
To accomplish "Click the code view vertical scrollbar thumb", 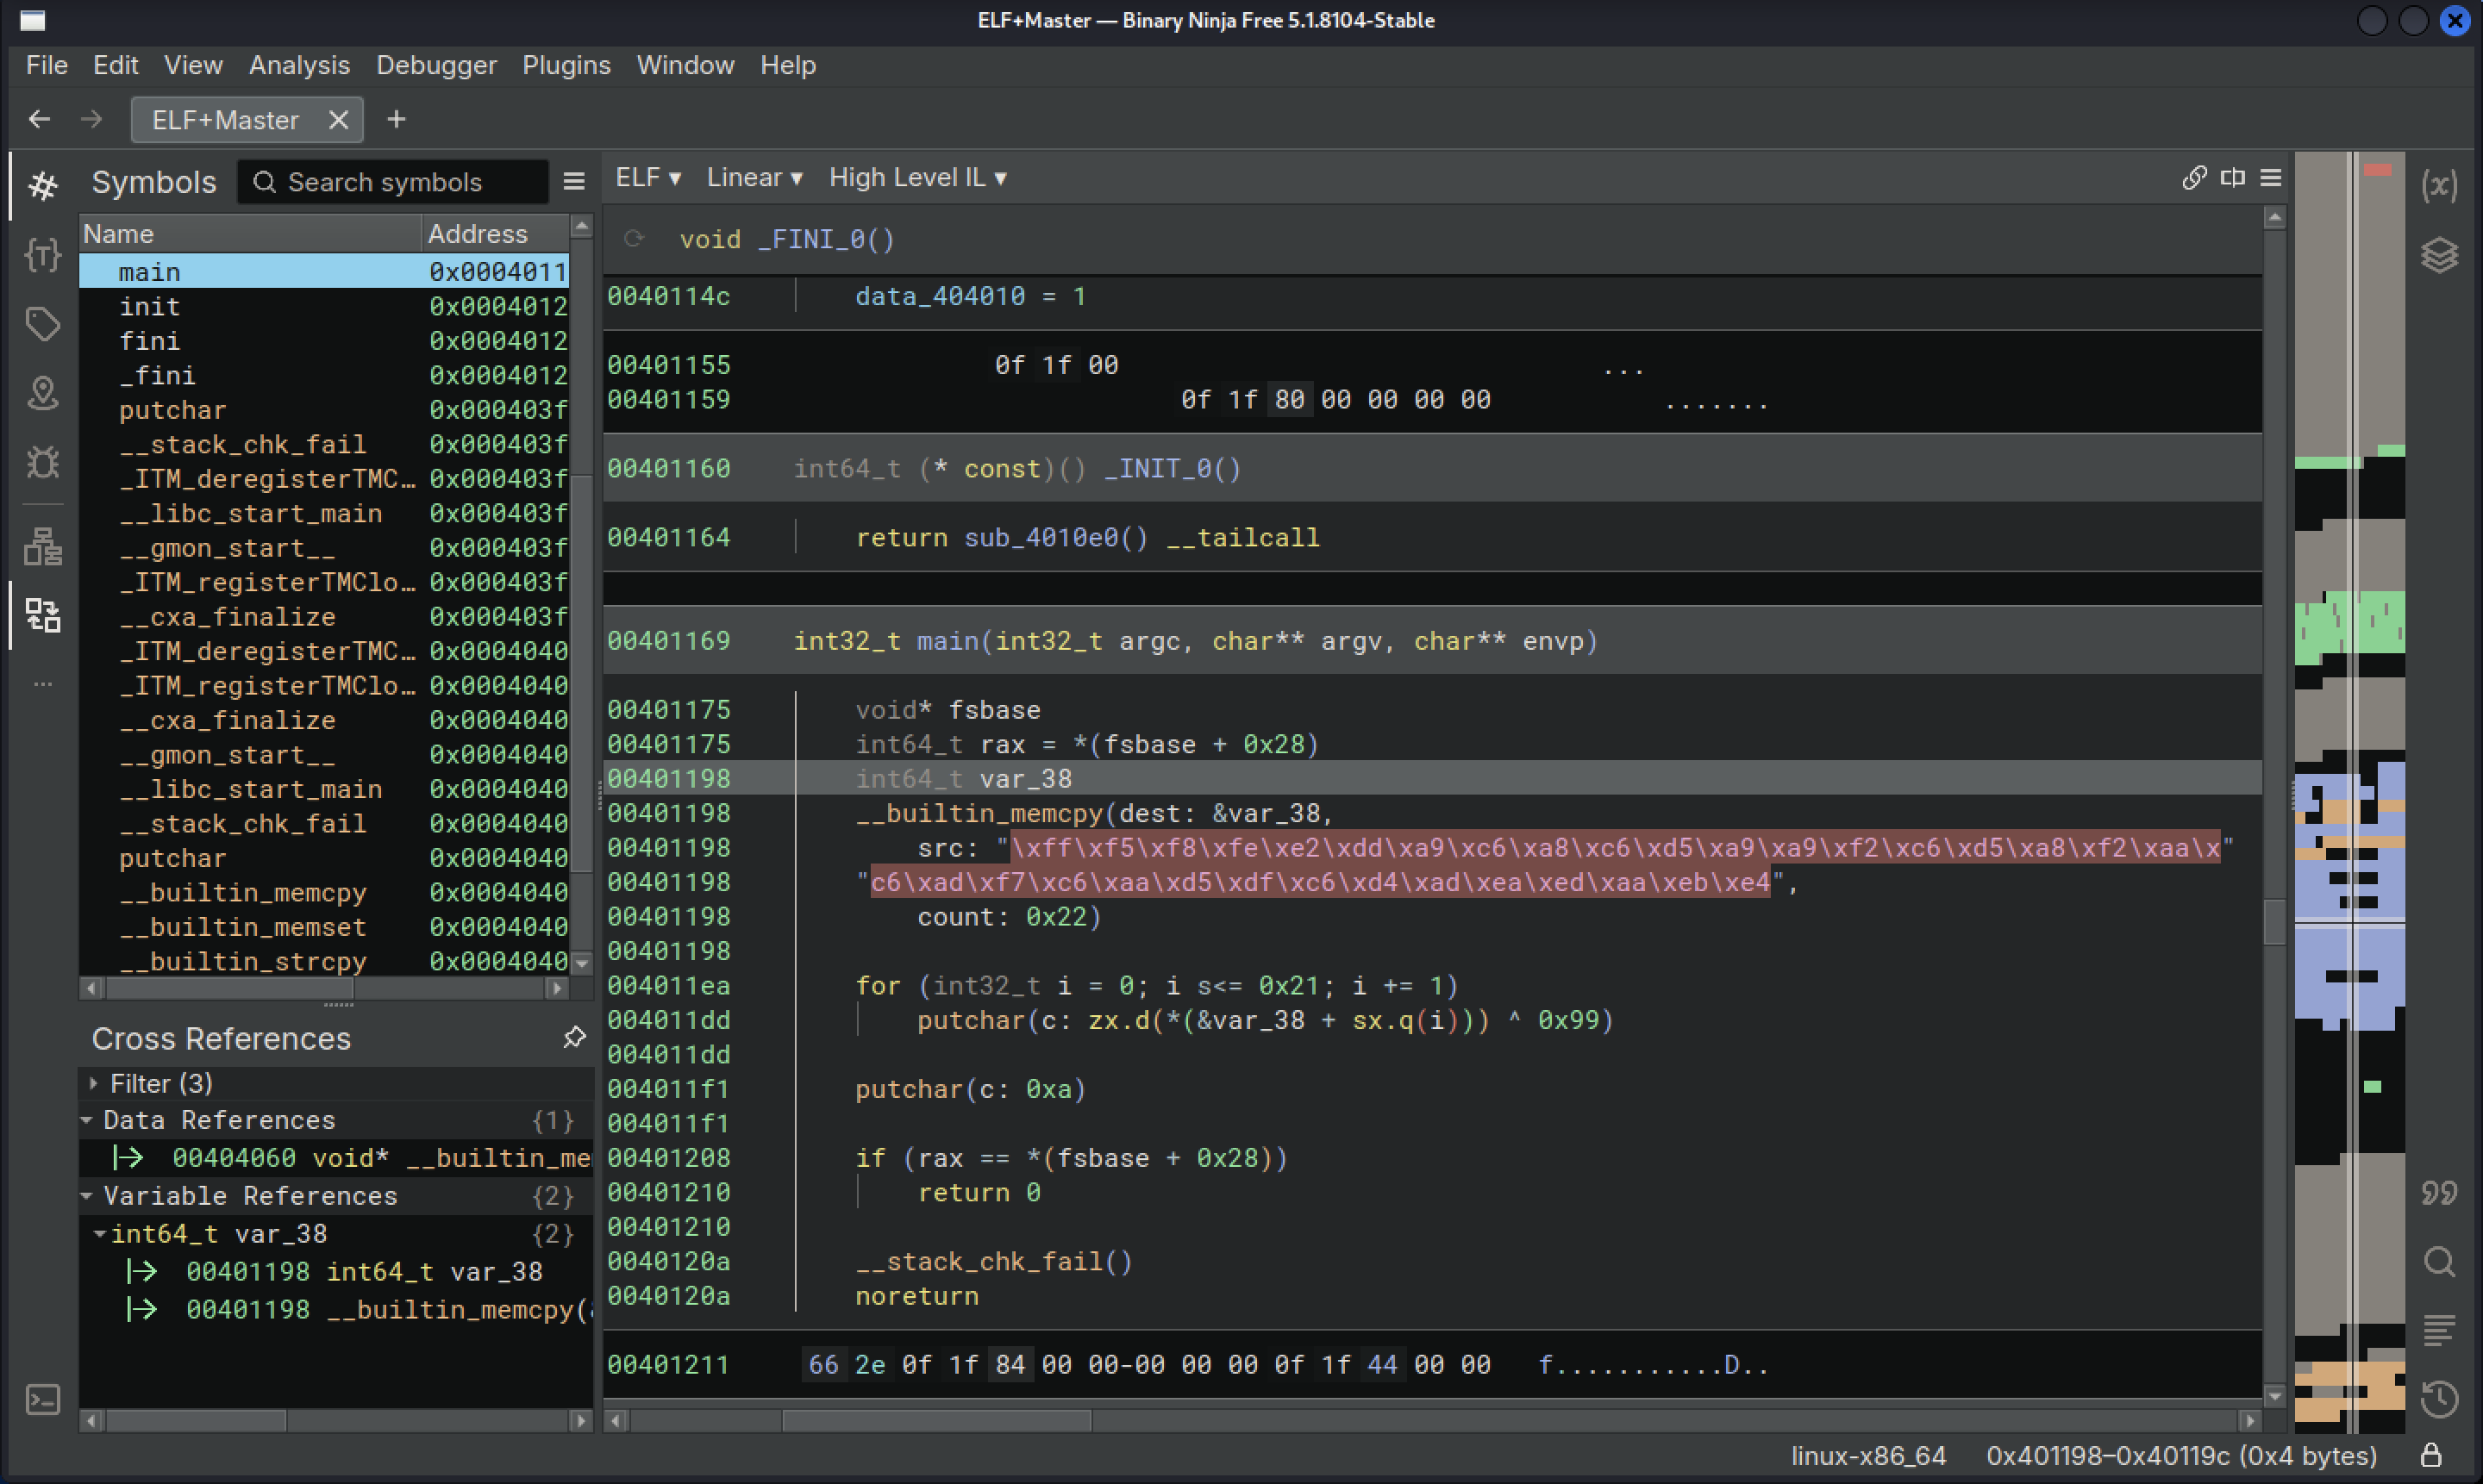I will click(2273, 920).
